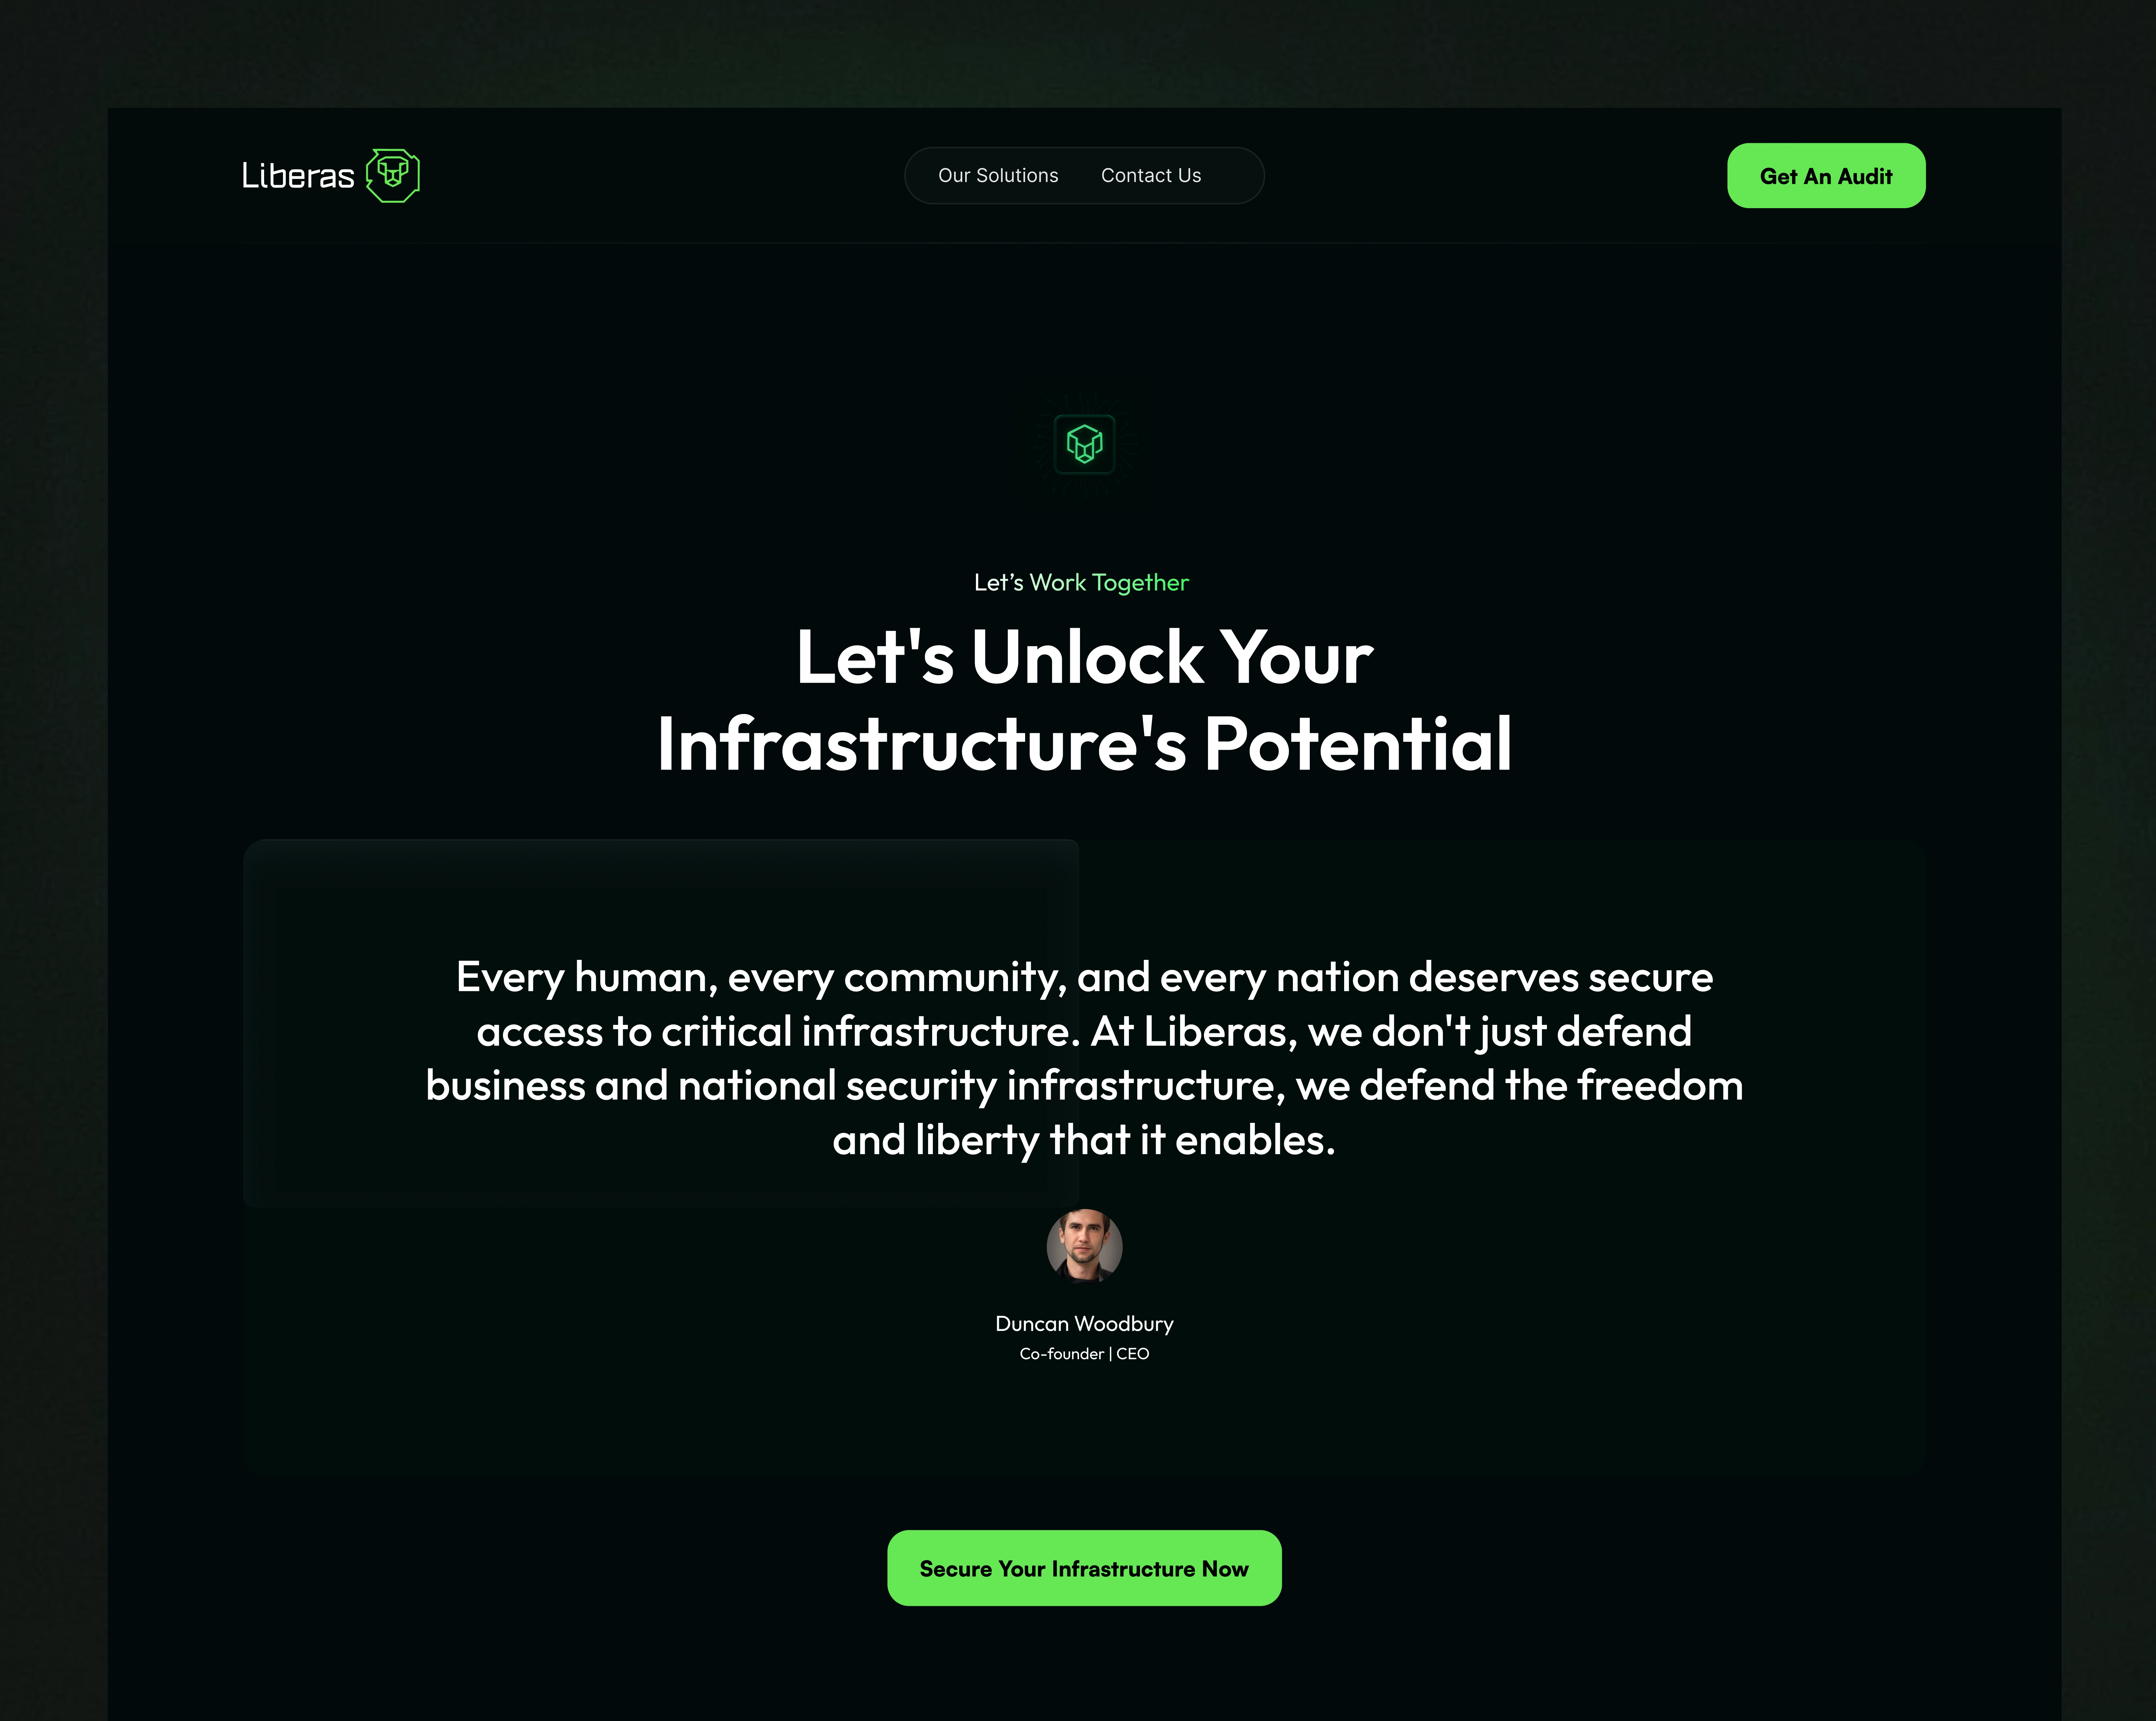Go to Contact Us in the navigation
The image size is (2156, 1721).
pyautogui.click(x=1151, y=176)
